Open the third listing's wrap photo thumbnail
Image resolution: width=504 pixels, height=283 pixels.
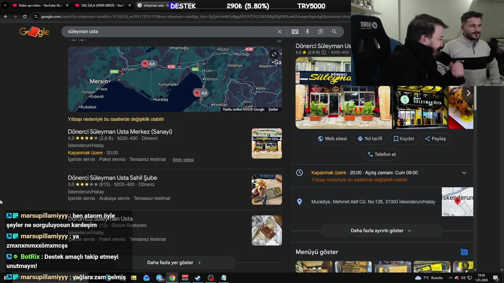(267, 230)
